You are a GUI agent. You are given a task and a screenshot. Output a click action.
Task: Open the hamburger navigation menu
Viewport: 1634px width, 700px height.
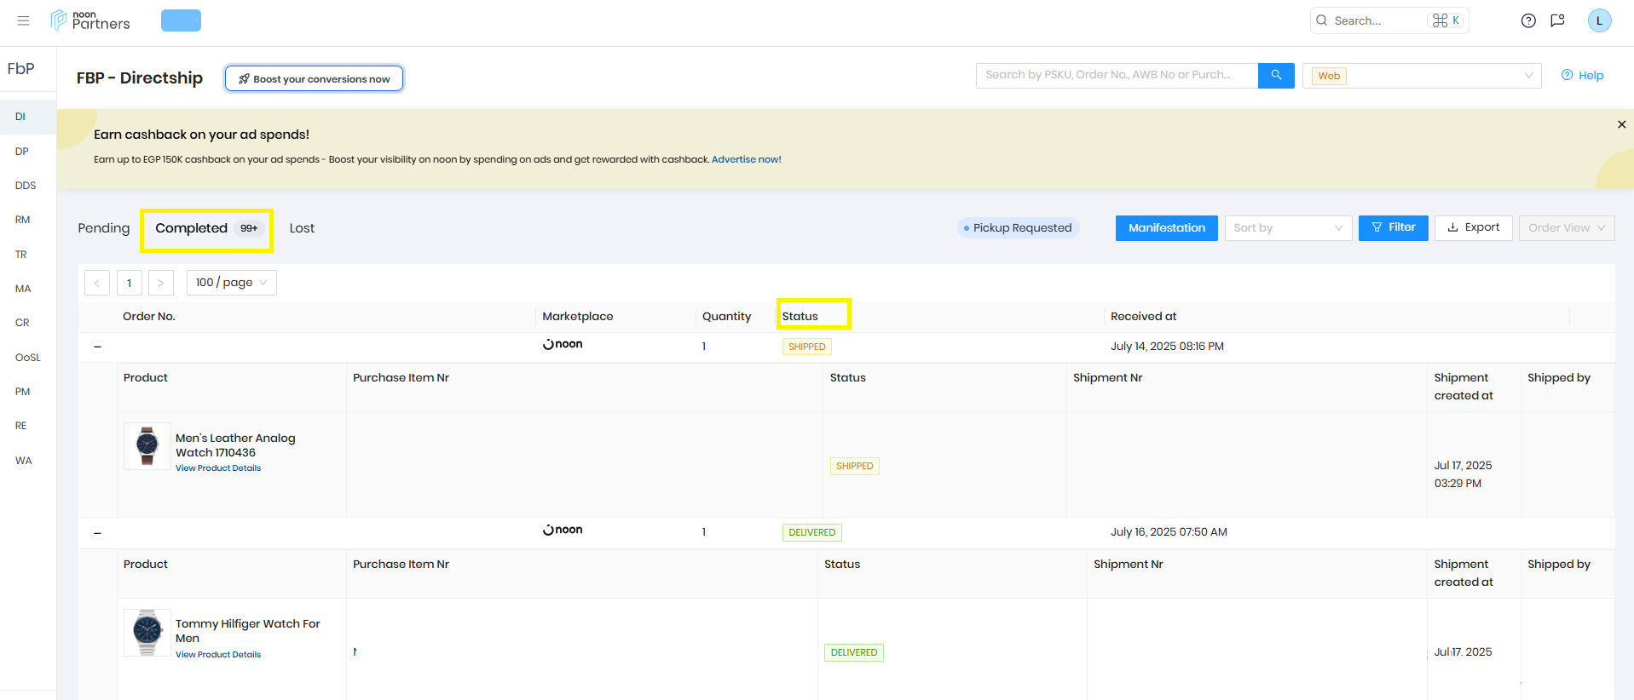point(23,20)
